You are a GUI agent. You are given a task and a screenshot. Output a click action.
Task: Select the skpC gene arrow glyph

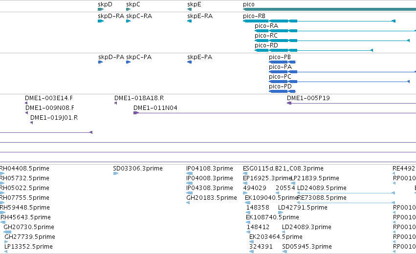coord(129,9)
